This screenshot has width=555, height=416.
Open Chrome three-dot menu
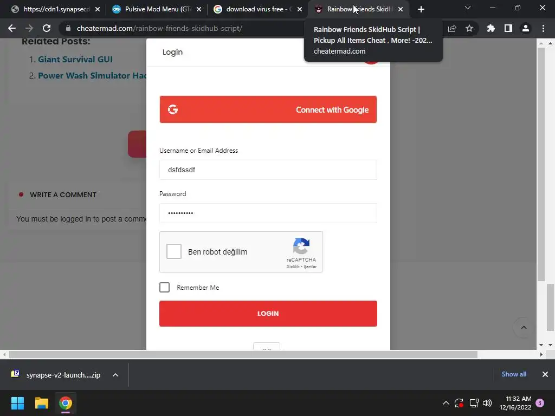click(543, 28)
